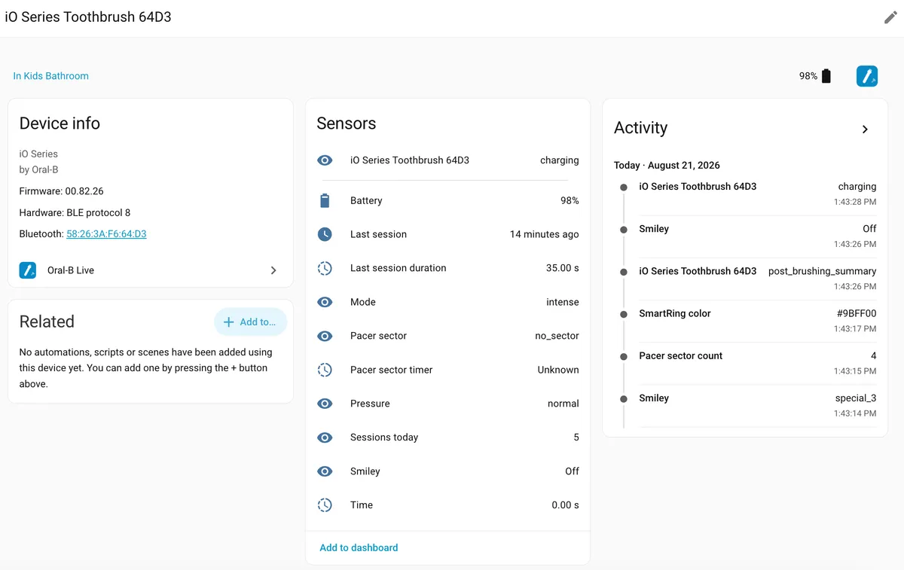904x570 pixels.
Task: Click the timer icon beside Time sensor
Action: 325,505
